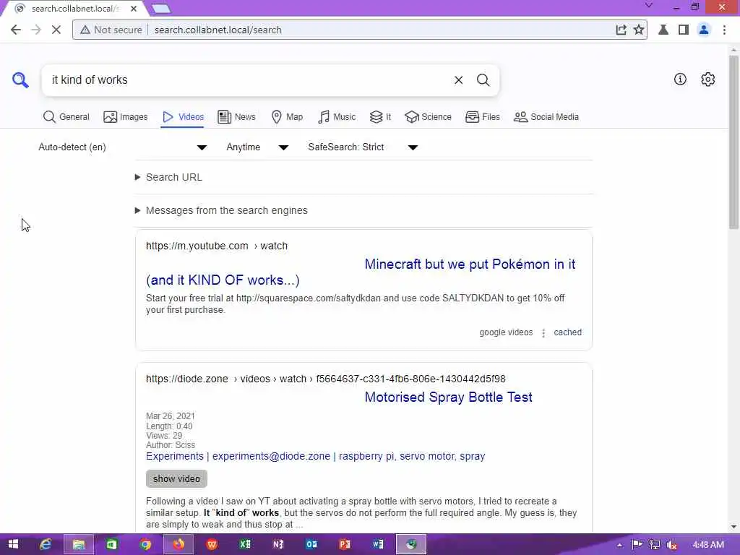The image size is (740, 555).
Task: Open Excel from taskbar
Action: [x=245, y=544]
